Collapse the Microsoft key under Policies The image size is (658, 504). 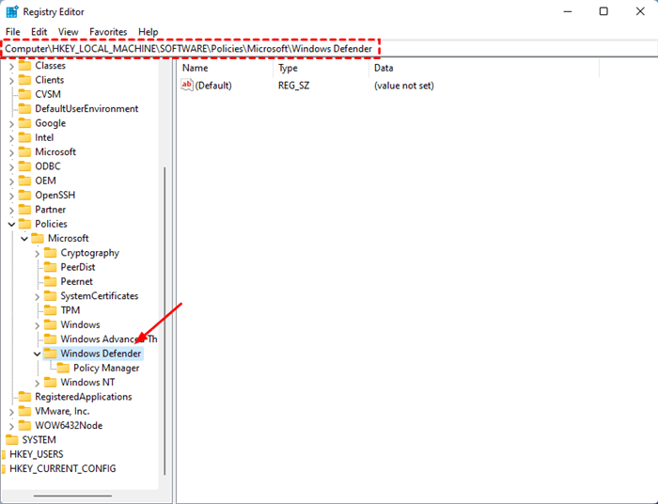pos(24,239)
